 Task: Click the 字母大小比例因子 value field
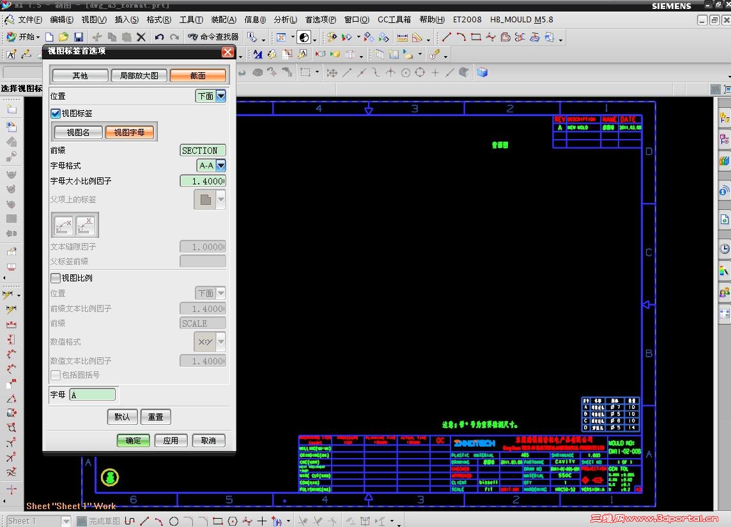[203, 181]
